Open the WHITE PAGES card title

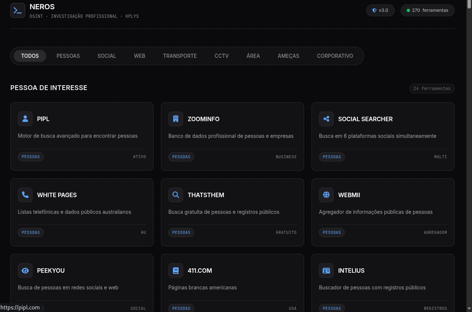57,195
